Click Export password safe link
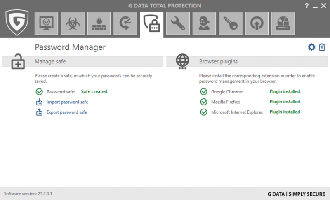The image size is (330, 200). (67, 112)
